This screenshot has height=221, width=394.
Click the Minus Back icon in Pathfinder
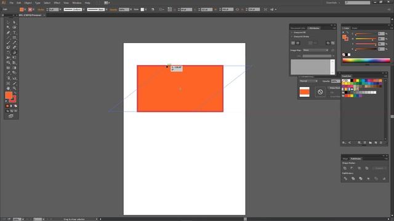pyautogui.click(x=384, y=179)
